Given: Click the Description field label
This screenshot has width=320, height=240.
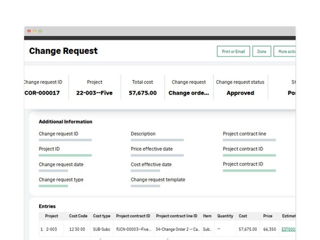Looking at the screenshot, I should coord(143,134).
